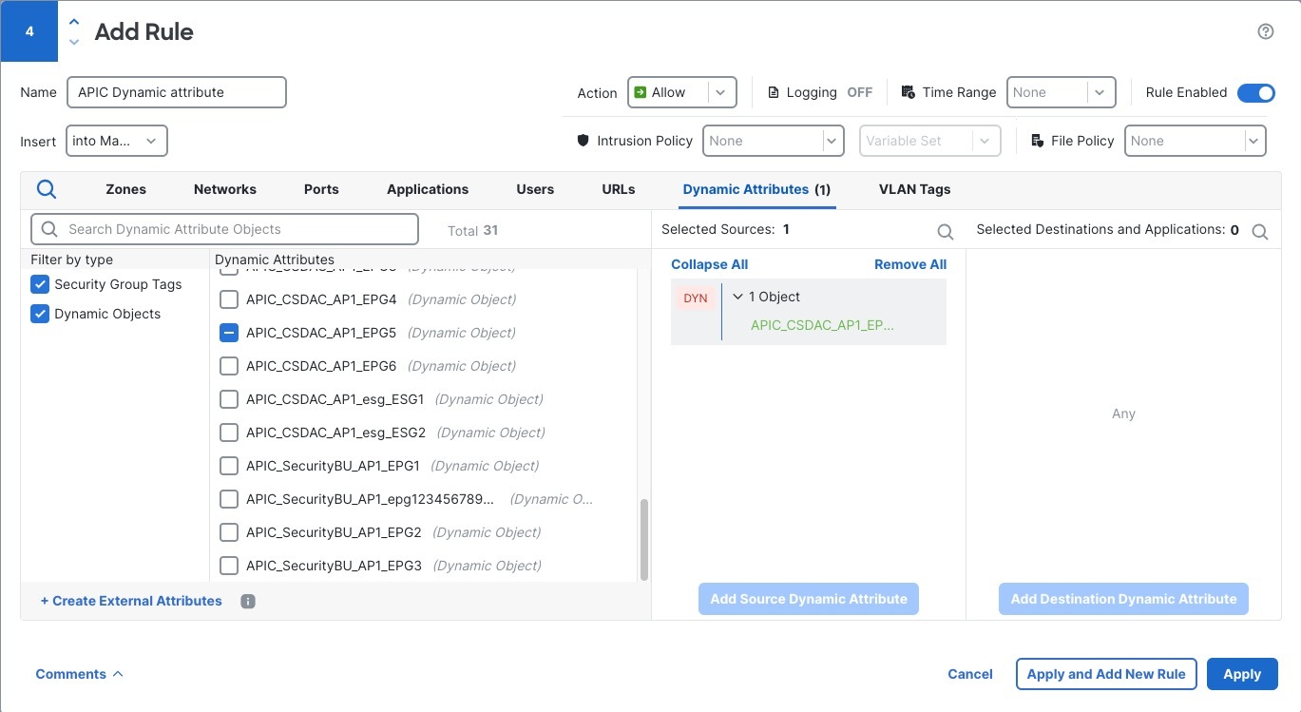Click the dynamic attributes list scrollbar
Screen dimensions: 1301x712
[x=644, y=538]
